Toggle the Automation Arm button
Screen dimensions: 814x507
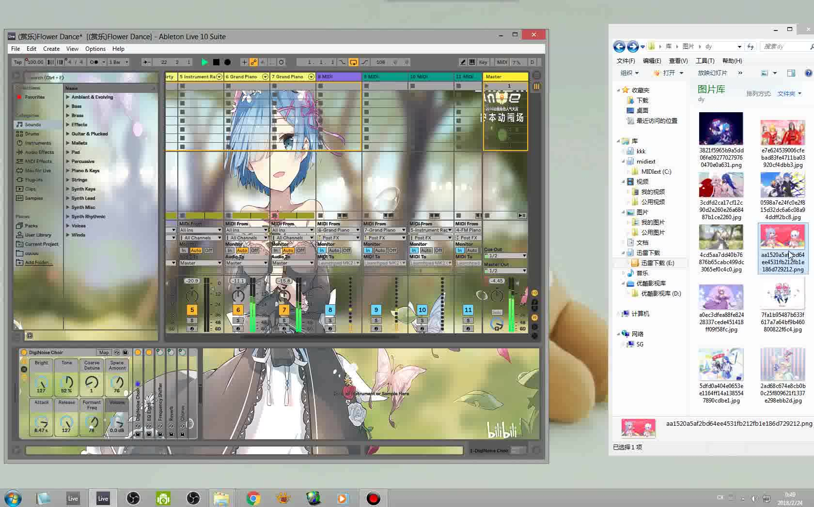(x=253, y=62)
